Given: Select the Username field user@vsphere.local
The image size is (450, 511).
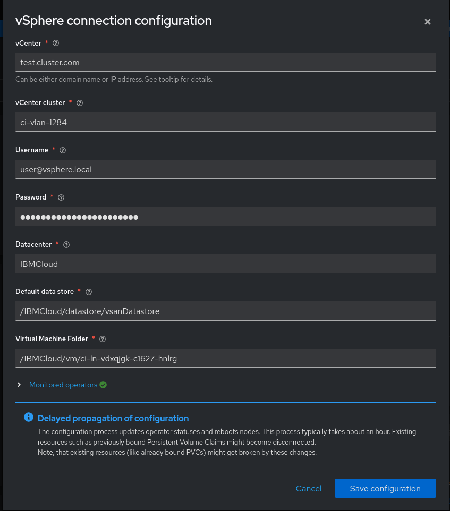Looking at the screenshot, I should pyautogui.click(x=226, y=169).
